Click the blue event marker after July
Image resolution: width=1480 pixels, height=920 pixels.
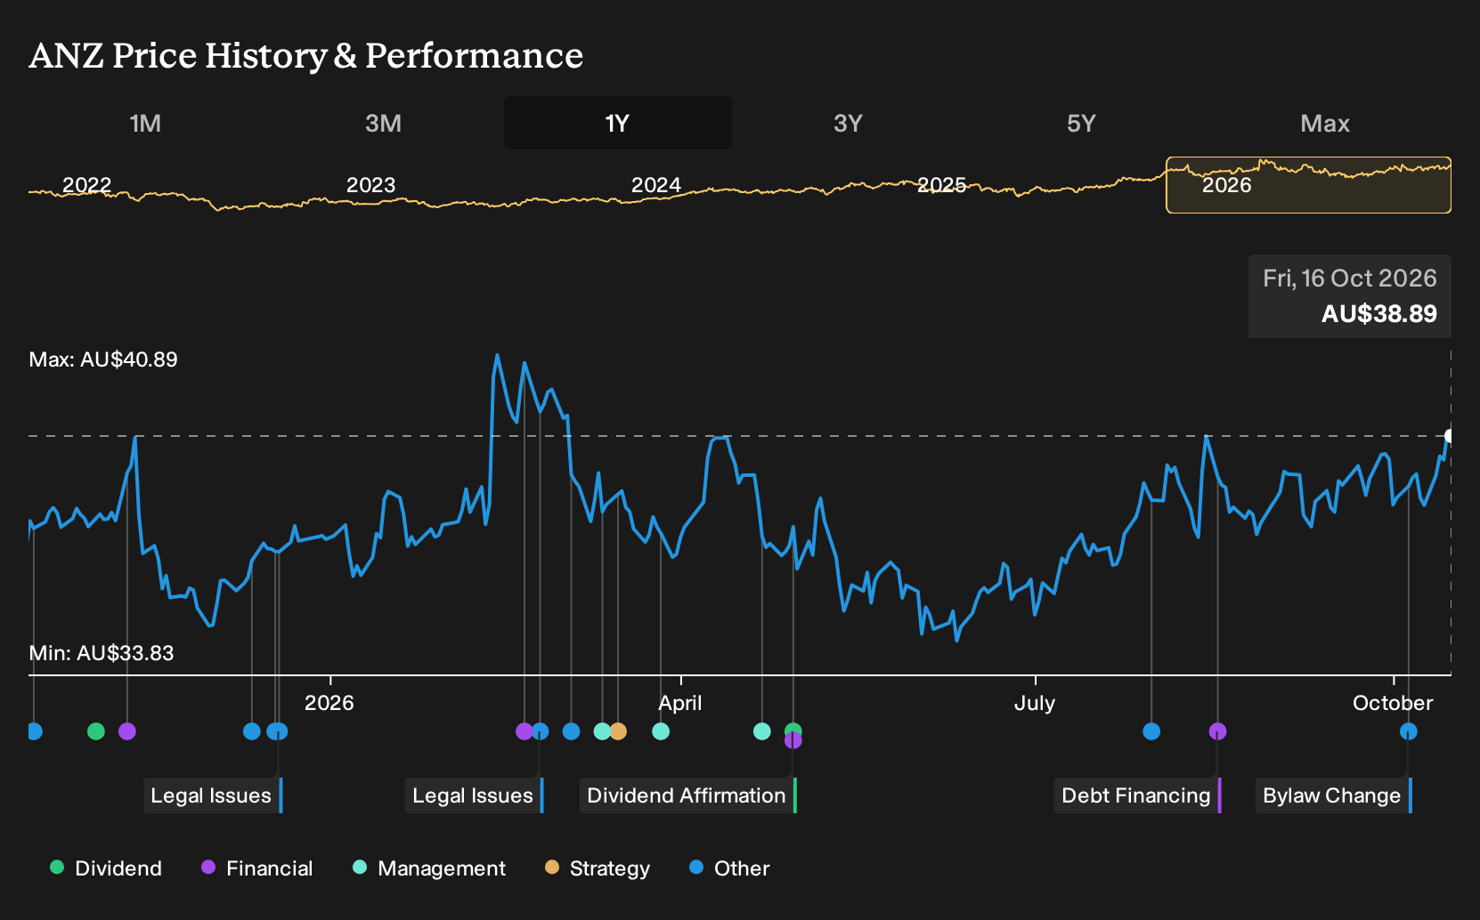pos(1151,731)
